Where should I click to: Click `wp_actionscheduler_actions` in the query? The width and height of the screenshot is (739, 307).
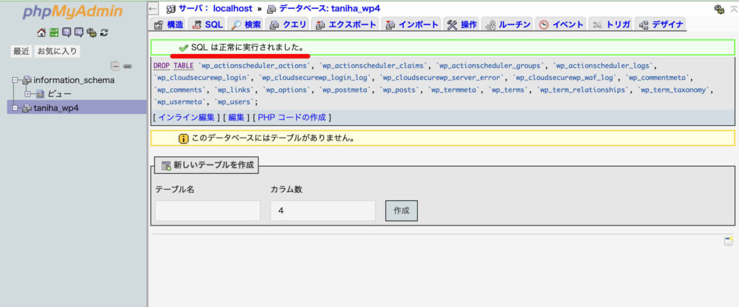[255, 66]
